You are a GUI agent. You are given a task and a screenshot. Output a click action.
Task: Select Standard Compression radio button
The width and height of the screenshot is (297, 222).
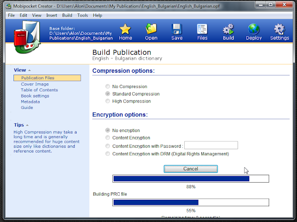(x=108, y=94)
